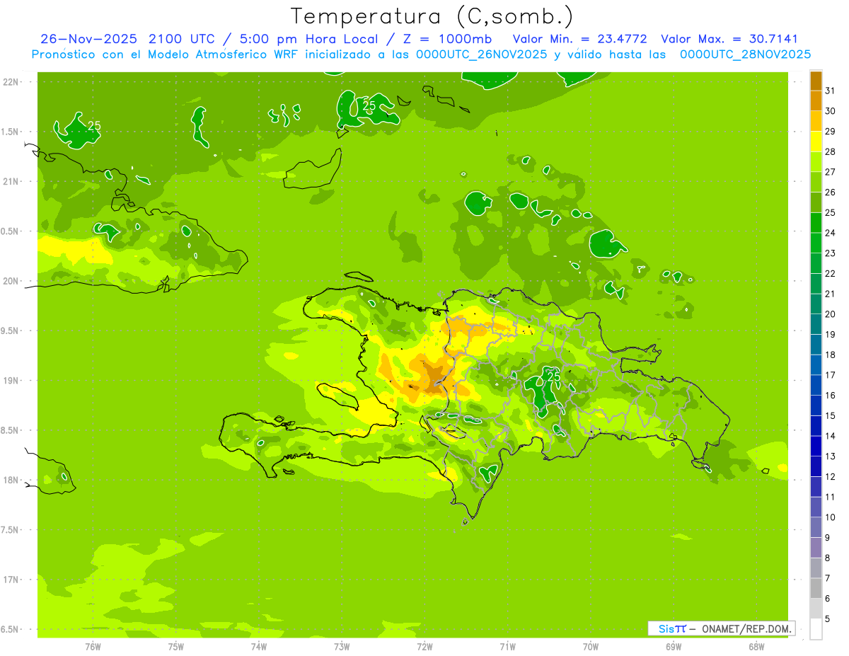849x656 pixels.
Task: Click the '75W' longitude label
Action: pos(175,647)
